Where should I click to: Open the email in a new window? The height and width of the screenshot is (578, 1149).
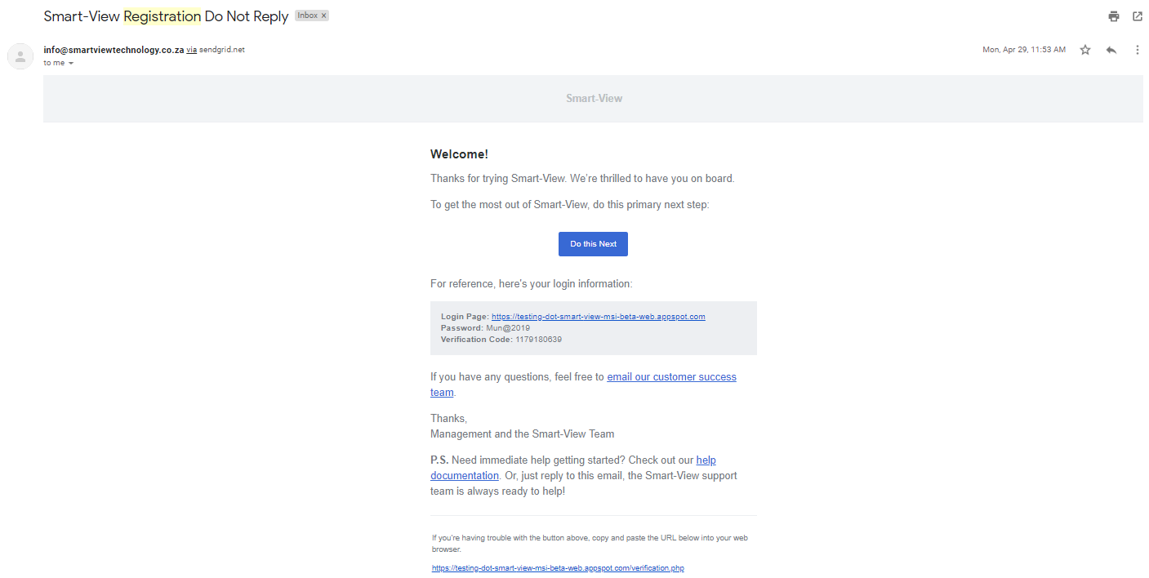click(x=1137, y=16)
